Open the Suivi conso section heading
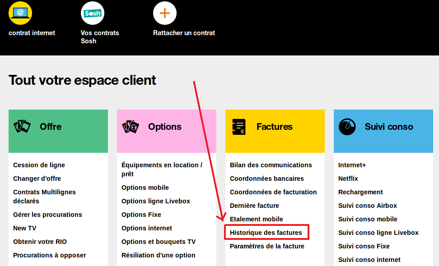The height and width of the screenshot is (266, 439). 389,127
